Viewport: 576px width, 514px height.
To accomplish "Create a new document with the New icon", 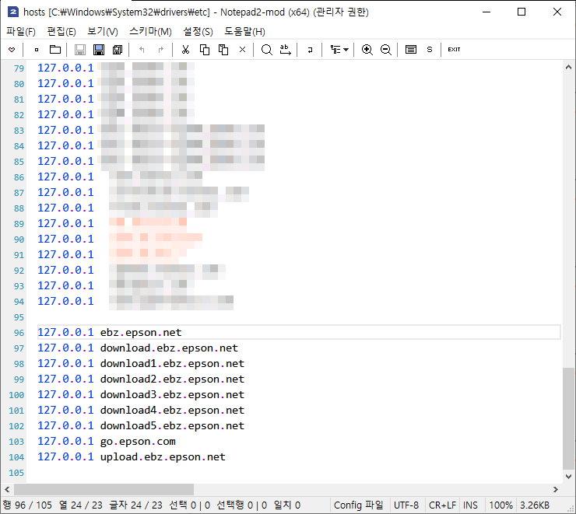I will pos(37,50).
